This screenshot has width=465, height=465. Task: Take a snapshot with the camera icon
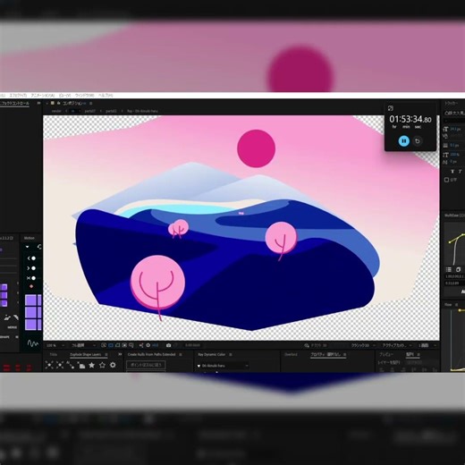coord(168,345)
